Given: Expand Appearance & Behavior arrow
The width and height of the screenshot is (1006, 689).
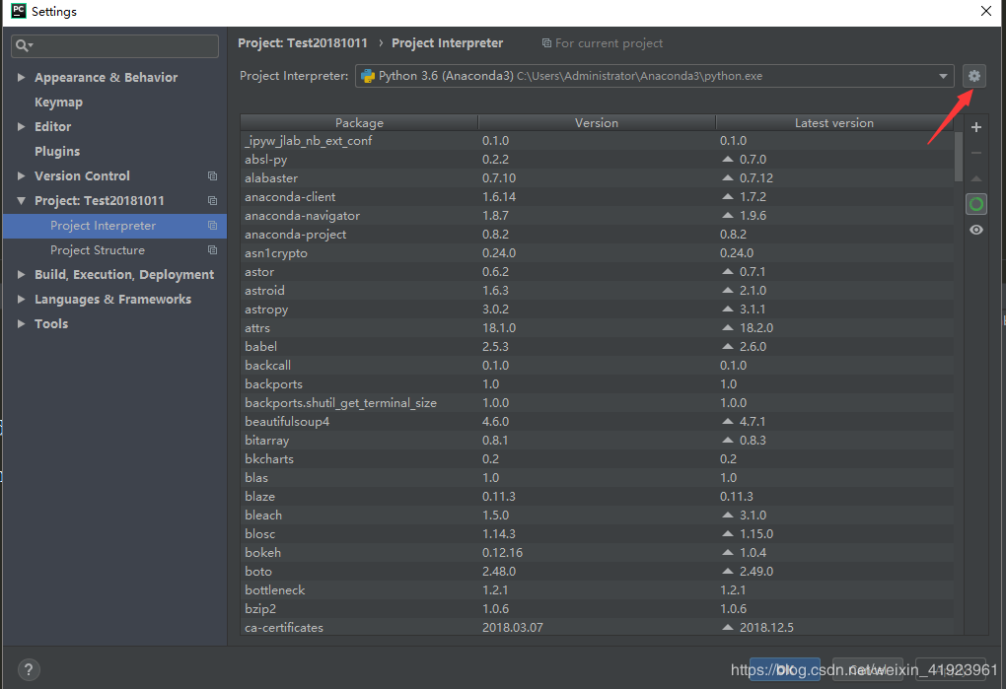Looking at the screenshot, I should pyautogui.click(x=21, y=78).
